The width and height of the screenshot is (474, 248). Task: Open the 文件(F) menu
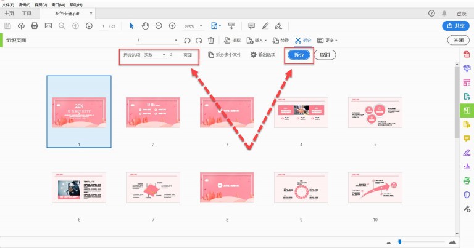pos(8,4)
